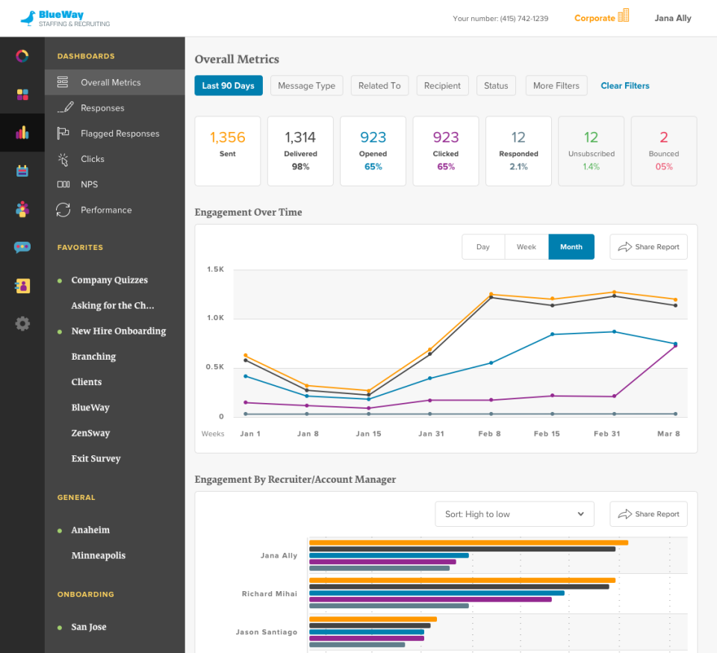Screen dimensions: 717x653
Task: Go to the NPS dashboard
Action: [x=89, y=184]
